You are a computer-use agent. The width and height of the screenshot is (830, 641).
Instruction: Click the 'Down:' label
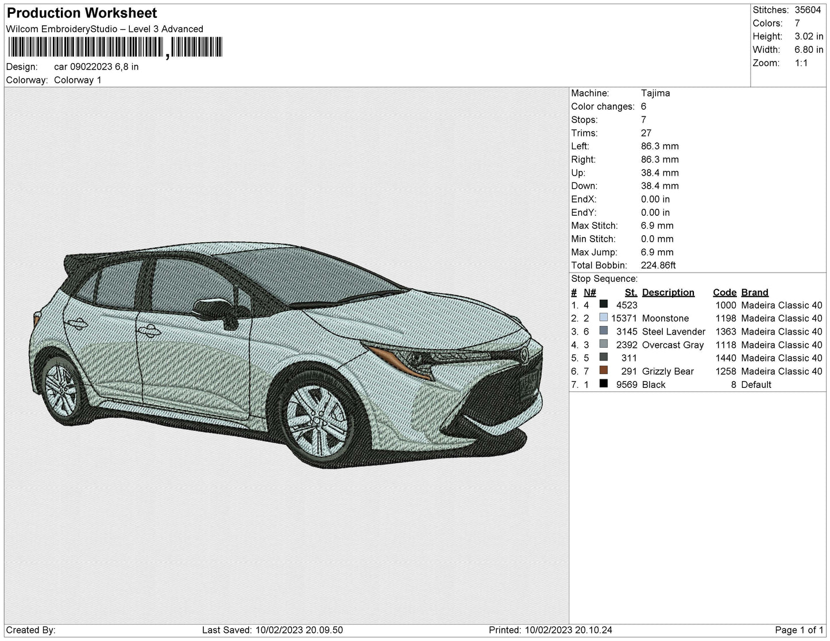(x=584, y=186)
